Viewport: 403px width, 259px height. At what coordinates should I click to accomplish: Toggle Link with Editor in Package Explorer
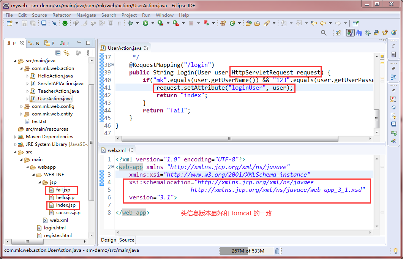66,53
